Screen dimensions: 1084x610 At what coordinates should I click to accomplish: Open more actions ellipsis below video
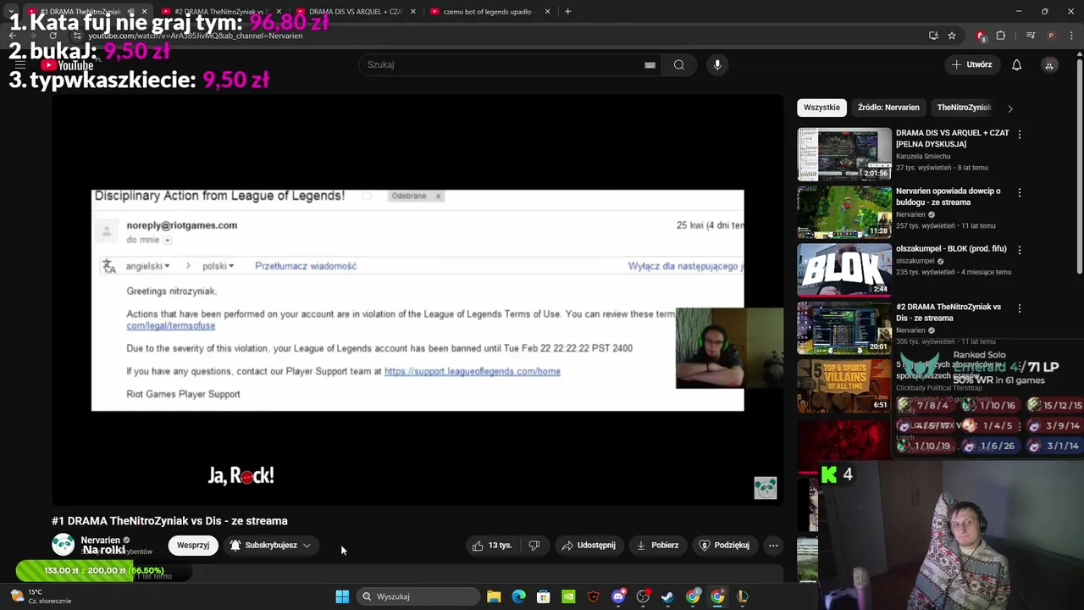point(773,546)
